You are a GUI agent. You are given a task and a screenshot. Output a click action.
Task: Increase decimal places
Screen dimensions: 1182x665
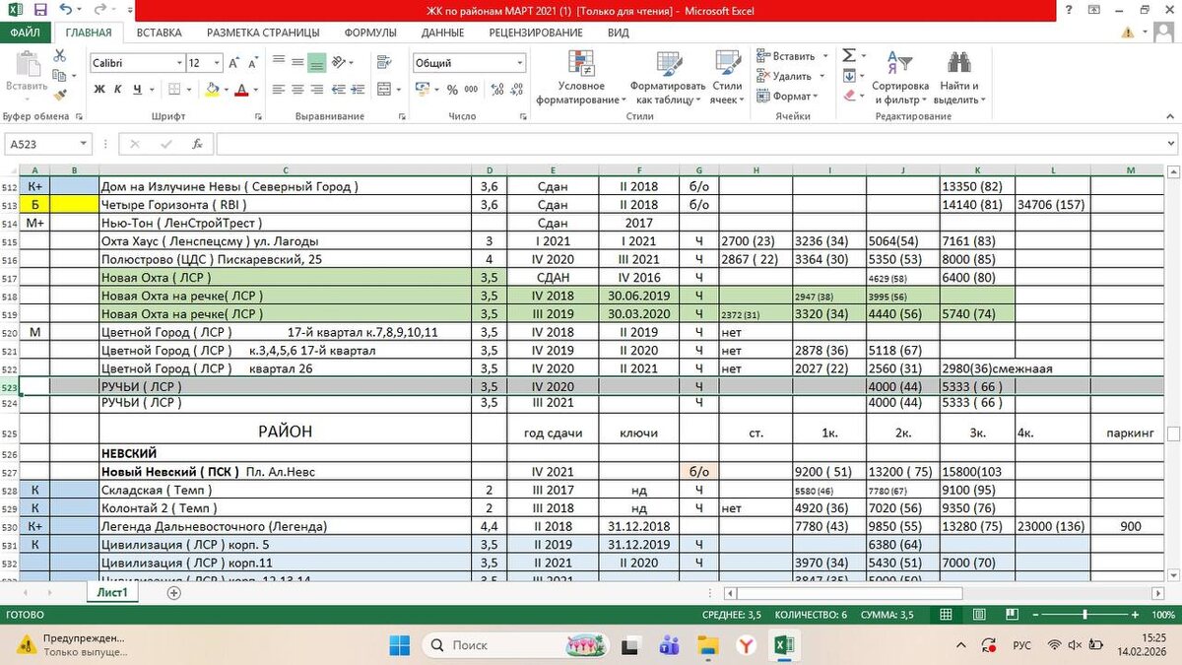(495, 90)
